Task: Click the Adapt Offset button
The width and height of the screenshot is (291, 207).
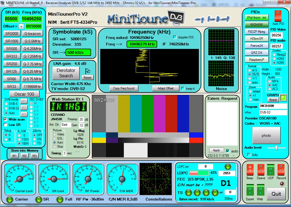Action: (x=166, y=88)
